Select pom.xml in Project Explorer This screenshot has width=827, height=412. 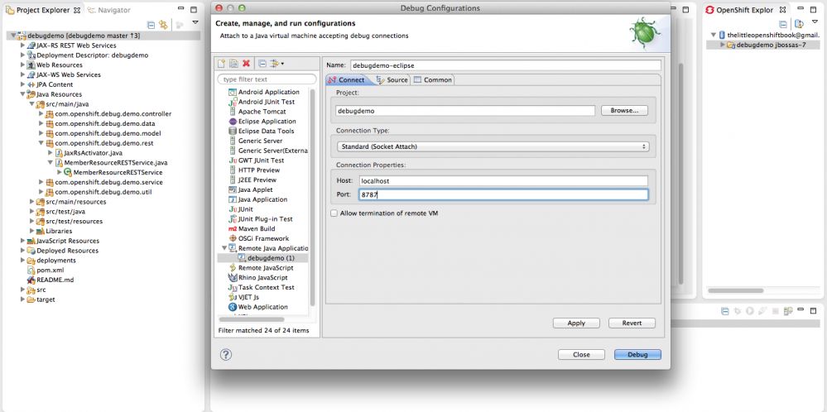(46, 270)
